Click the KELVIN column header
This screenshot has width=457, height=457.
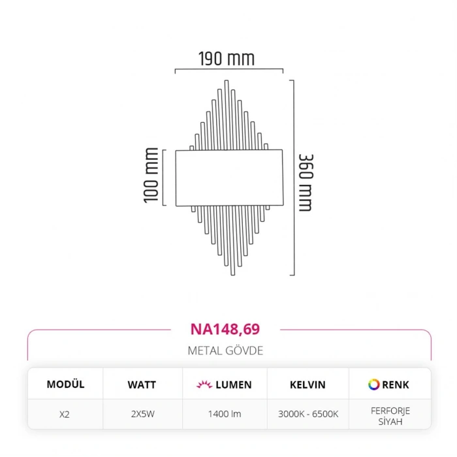(307, 385)
